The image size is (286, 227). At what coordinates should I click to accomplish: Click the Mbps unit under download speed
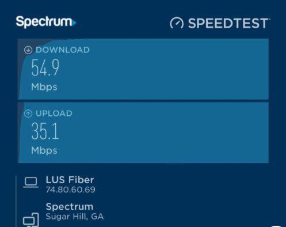(44, 87)
